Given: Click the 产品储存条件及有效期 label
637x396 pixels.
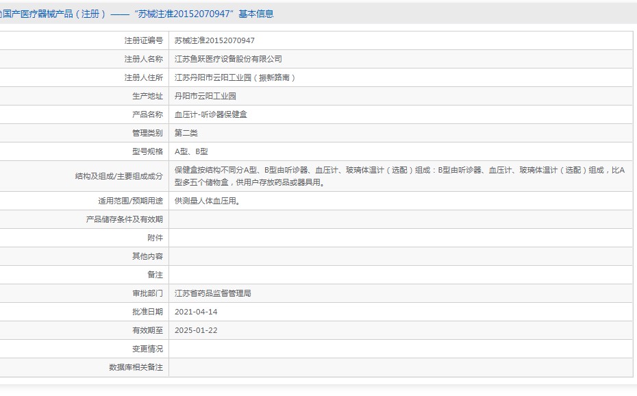Looking at the screenshot, I should point(124,220).
